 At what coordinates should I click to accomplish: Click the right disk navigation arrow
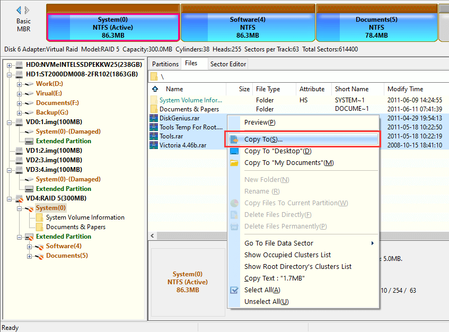(x=28, y=10)
